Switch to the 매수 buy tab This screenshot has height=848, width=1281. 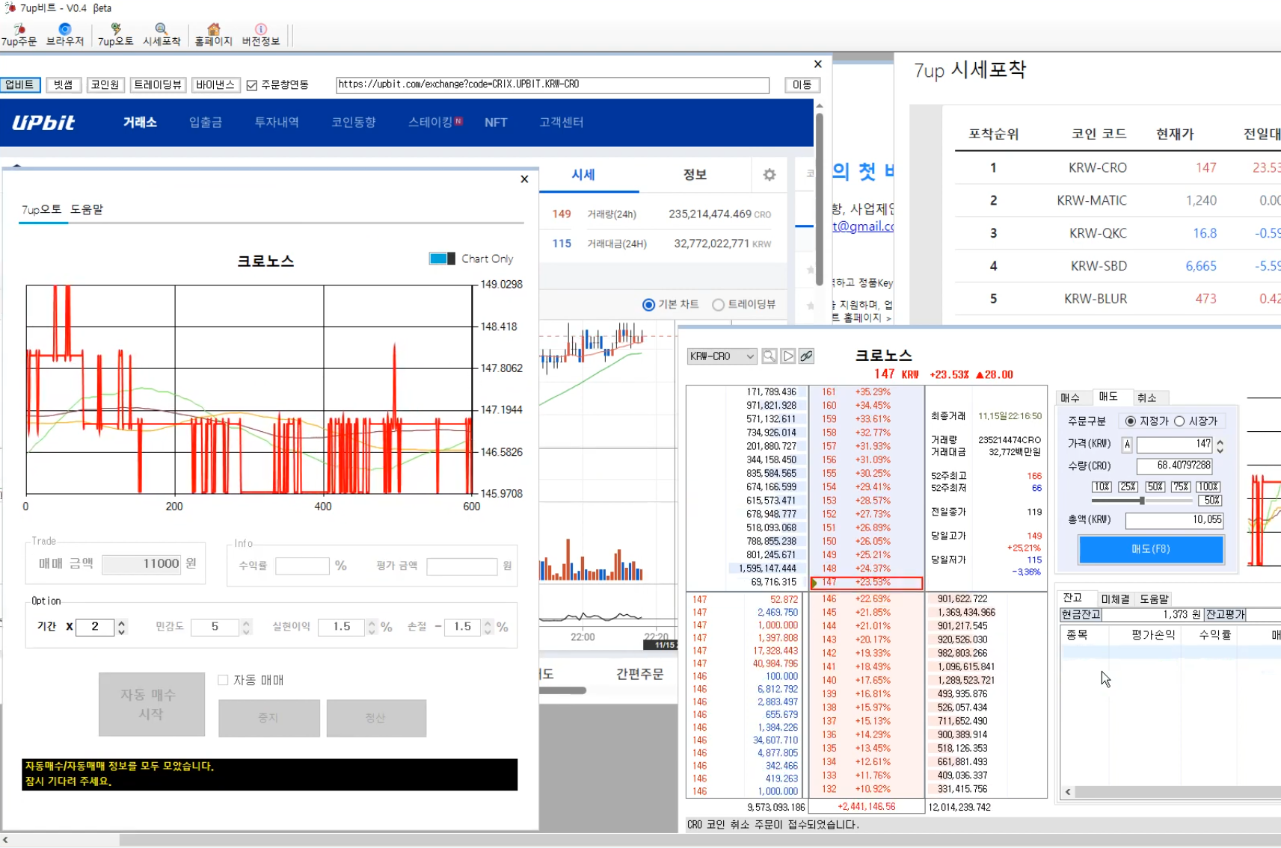[1071, 398]
